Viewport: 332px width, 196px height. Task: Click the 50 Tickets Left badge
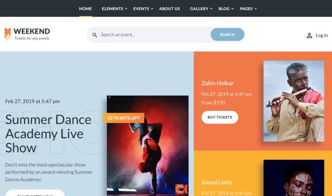click(124, 118)
